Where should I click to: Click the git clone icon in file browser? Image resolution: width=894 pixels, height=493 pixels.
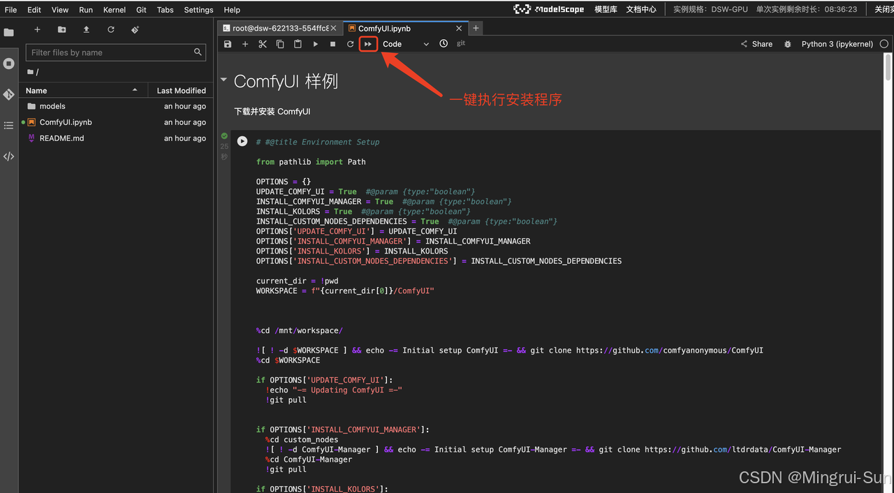pyautogui.click(x=135, y=30)
